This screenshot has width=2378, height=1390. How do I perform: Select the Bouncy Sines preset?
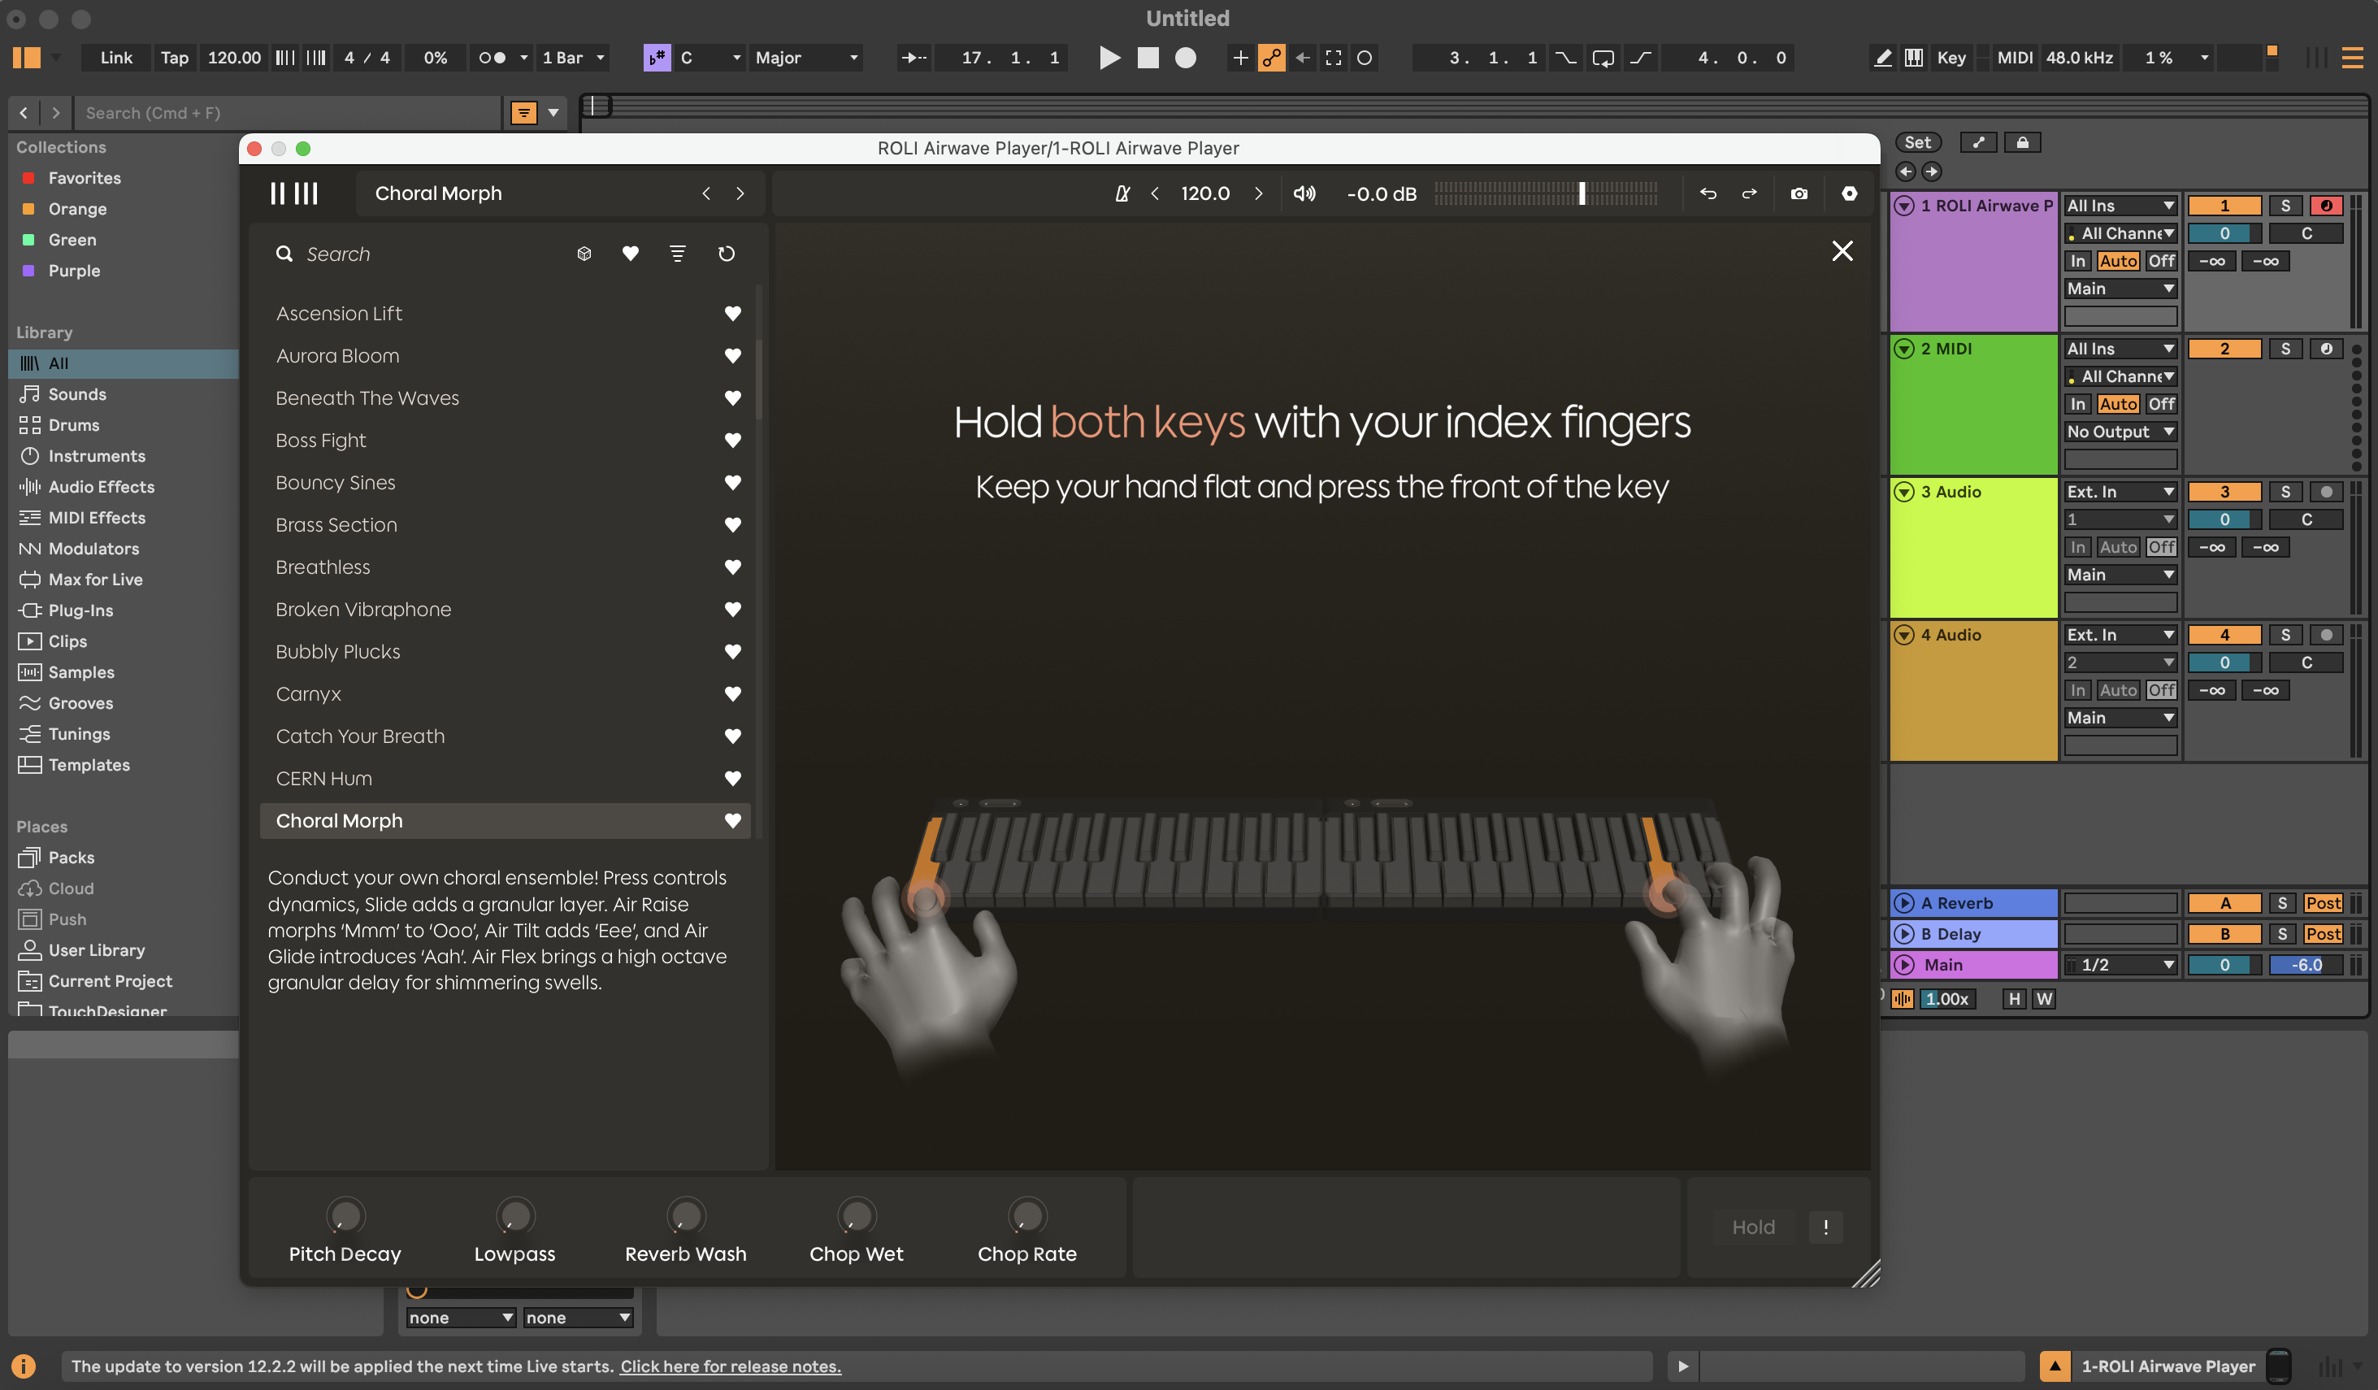pyautogui.click(x=336, y=482)
